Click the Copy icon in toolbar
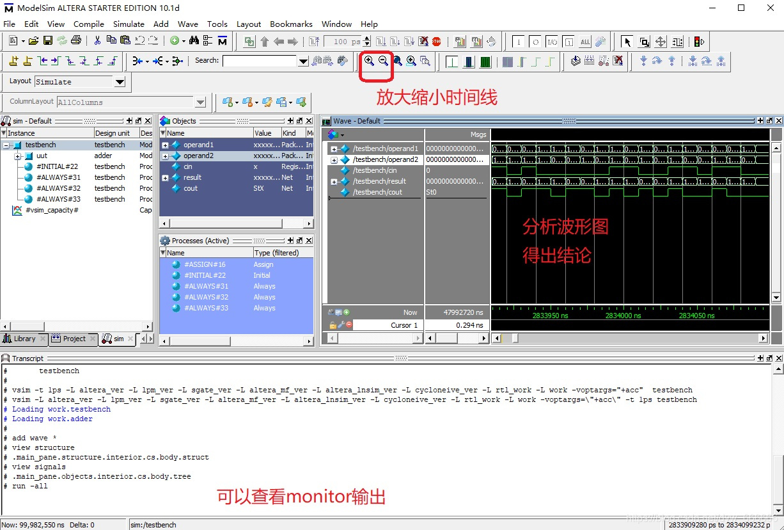Viewport: 784px width, 530px height. (111, 40)
